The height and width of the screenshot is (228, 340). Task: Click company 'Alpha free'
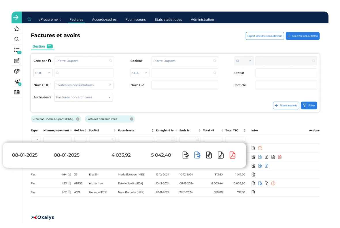(96, 184)
